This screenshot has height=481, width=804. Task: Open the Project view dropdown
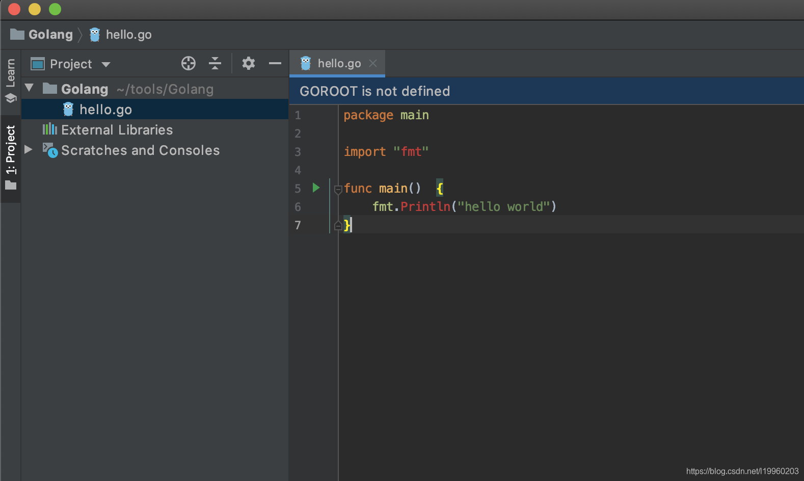[x=106, y=64]
